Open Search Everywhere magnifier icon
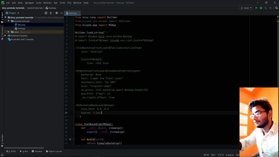This screenshot has height=157, width=279. (x=276, y=8)
